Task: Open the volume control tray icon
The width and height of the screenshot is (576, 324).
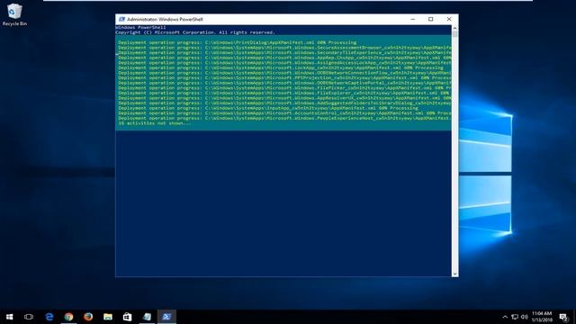Action: point(524,317)
